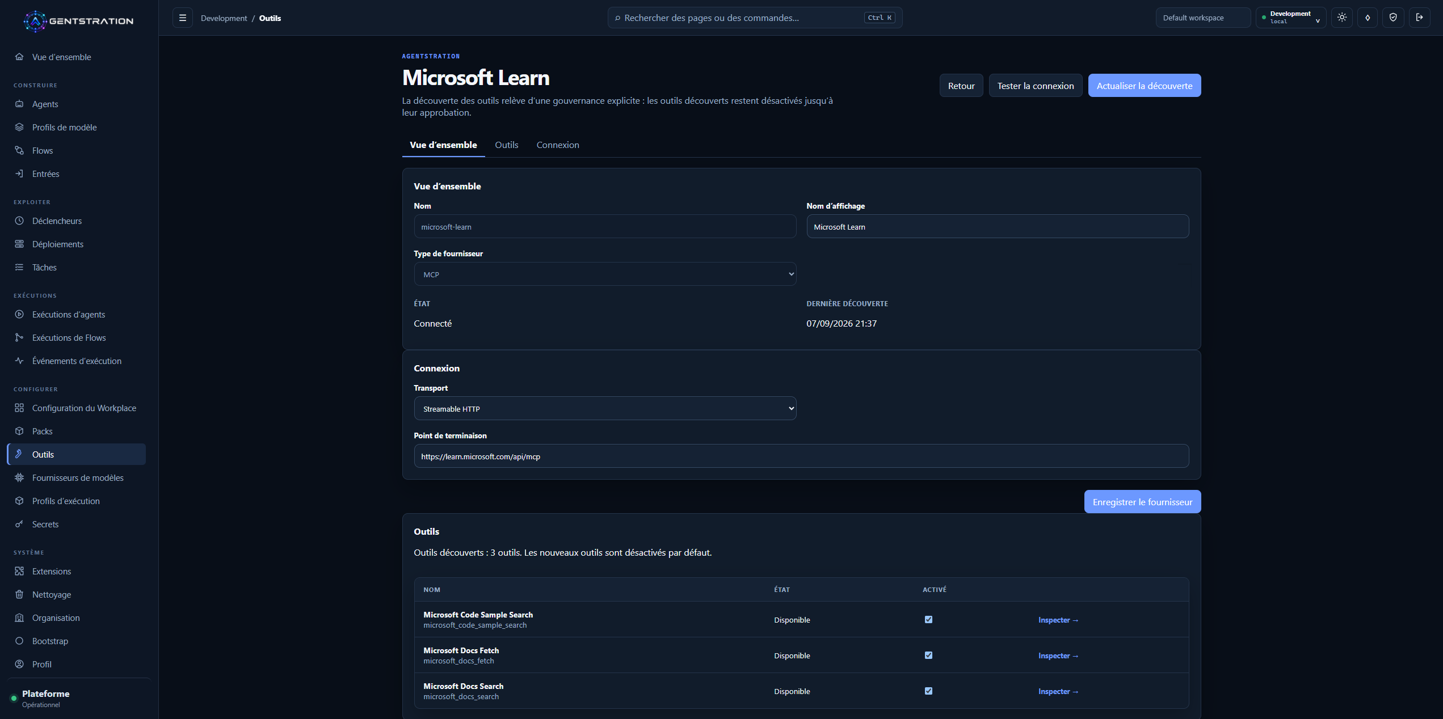Switch to the Outils tab
The width and height of the screenshot is (1443, 719).
pyautogui.click(x=506, y=145)
